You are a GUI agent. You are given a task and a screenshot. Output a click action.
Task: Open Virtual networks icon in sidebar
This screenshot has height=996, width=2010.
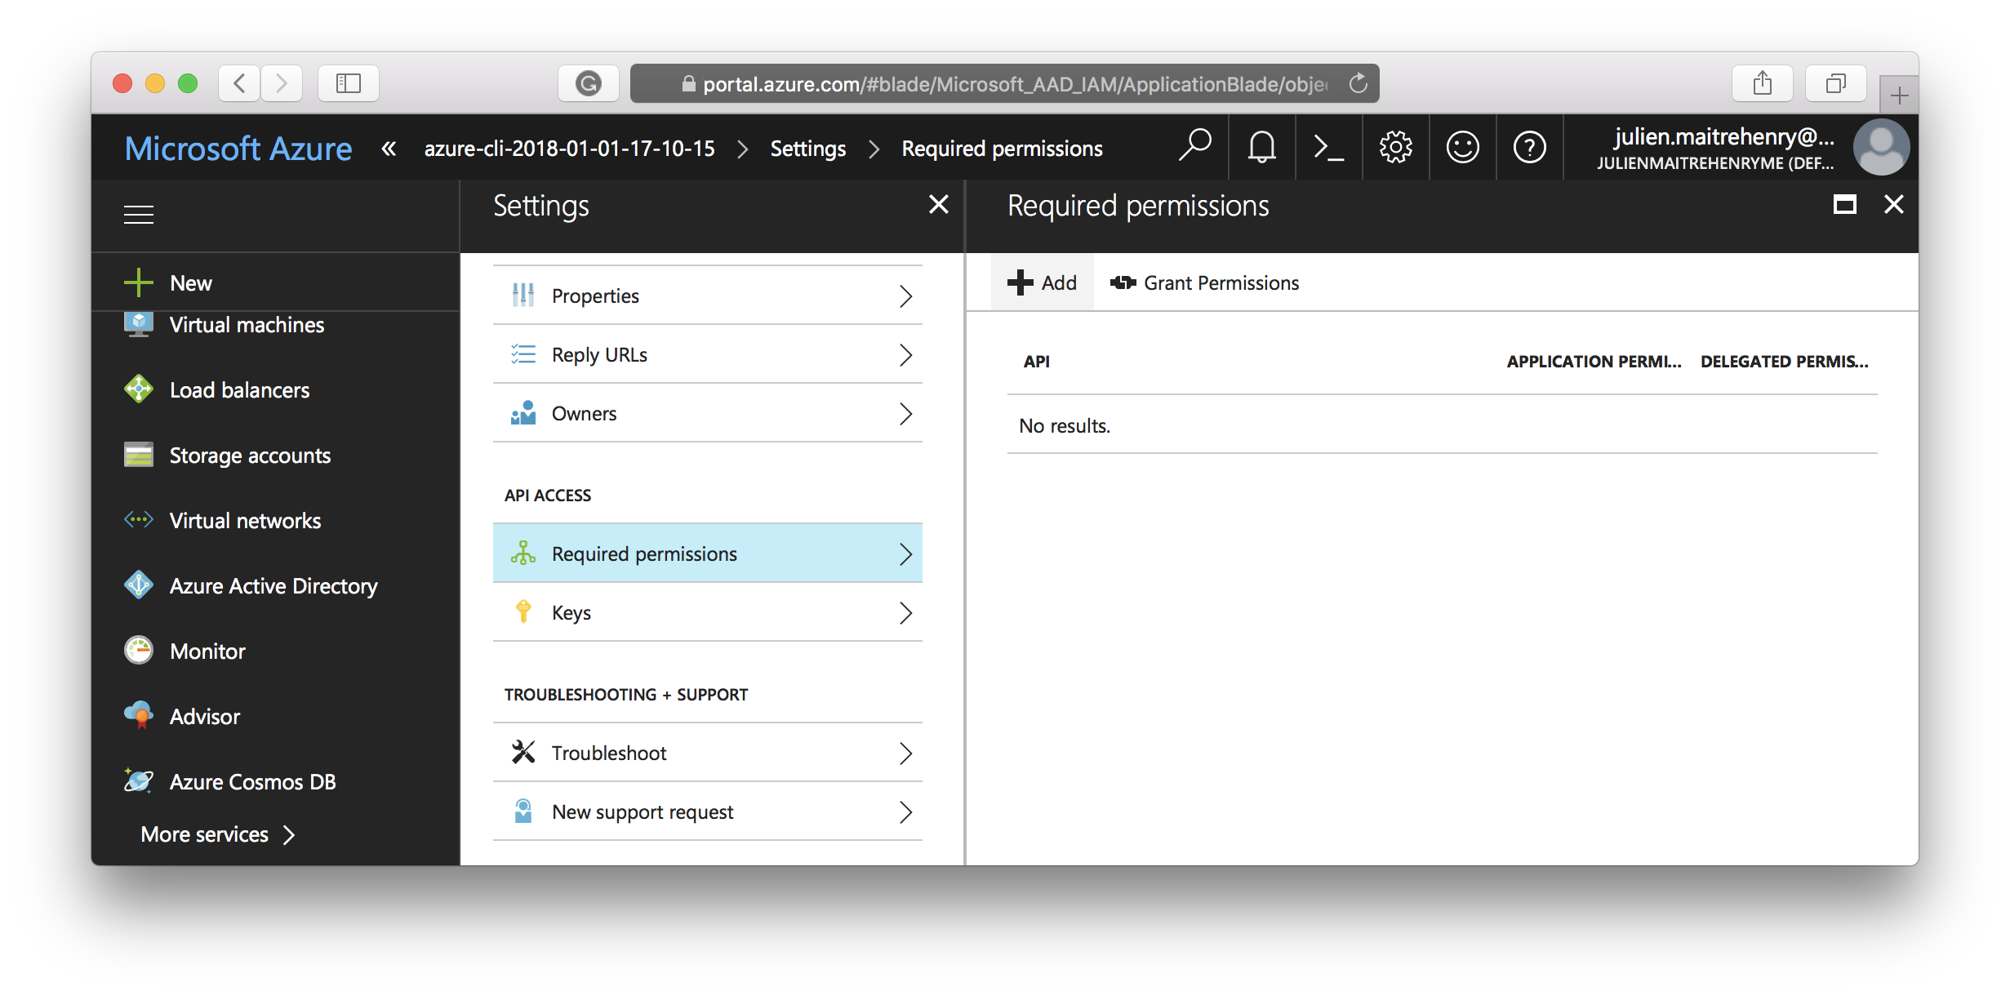138,520
